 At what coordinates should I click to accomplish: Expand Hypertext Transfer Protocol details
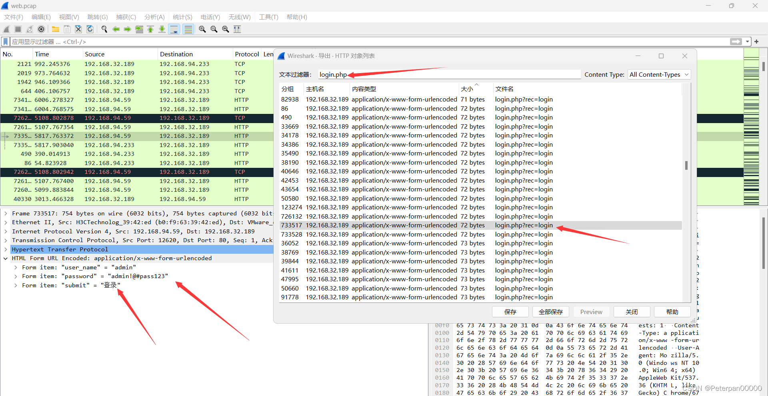(6, 249)
